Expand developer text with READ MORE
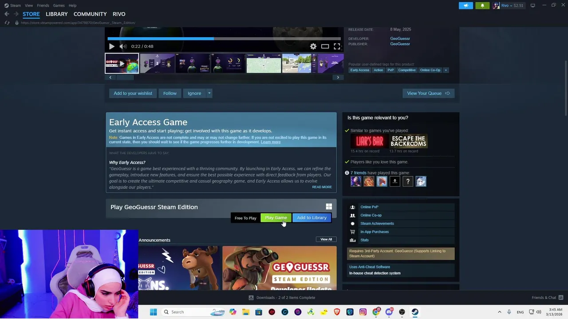Image resolution: width=568 pixels, height=319 pixels. (322, 187)
